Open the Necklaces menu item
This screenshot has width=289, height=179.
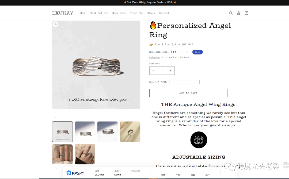coord(119,13)
